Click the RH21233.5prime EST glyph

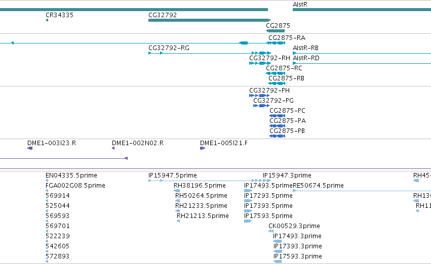pyautogui.click(x=178, y=211)
